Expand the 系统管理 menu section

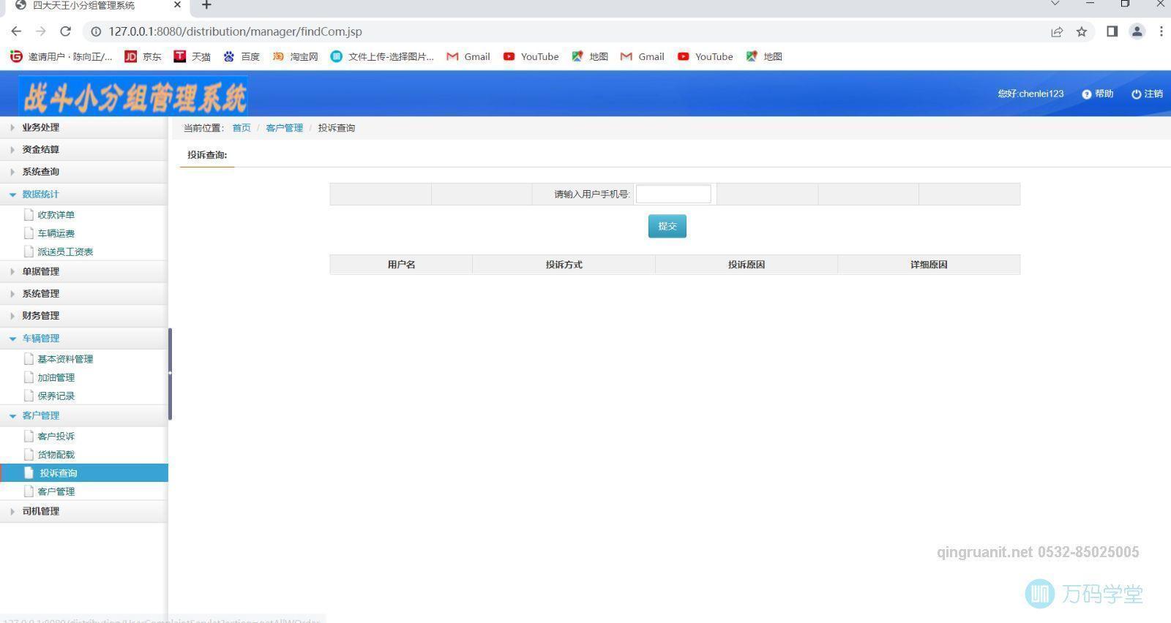coord(83,293)
